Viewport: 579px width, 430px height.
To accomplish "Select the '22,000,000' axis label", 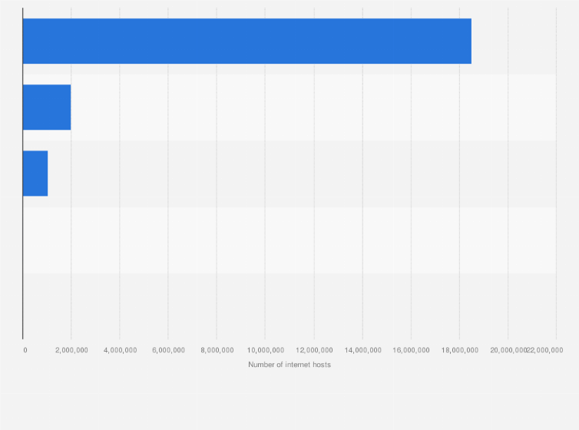I will [545, 350].
